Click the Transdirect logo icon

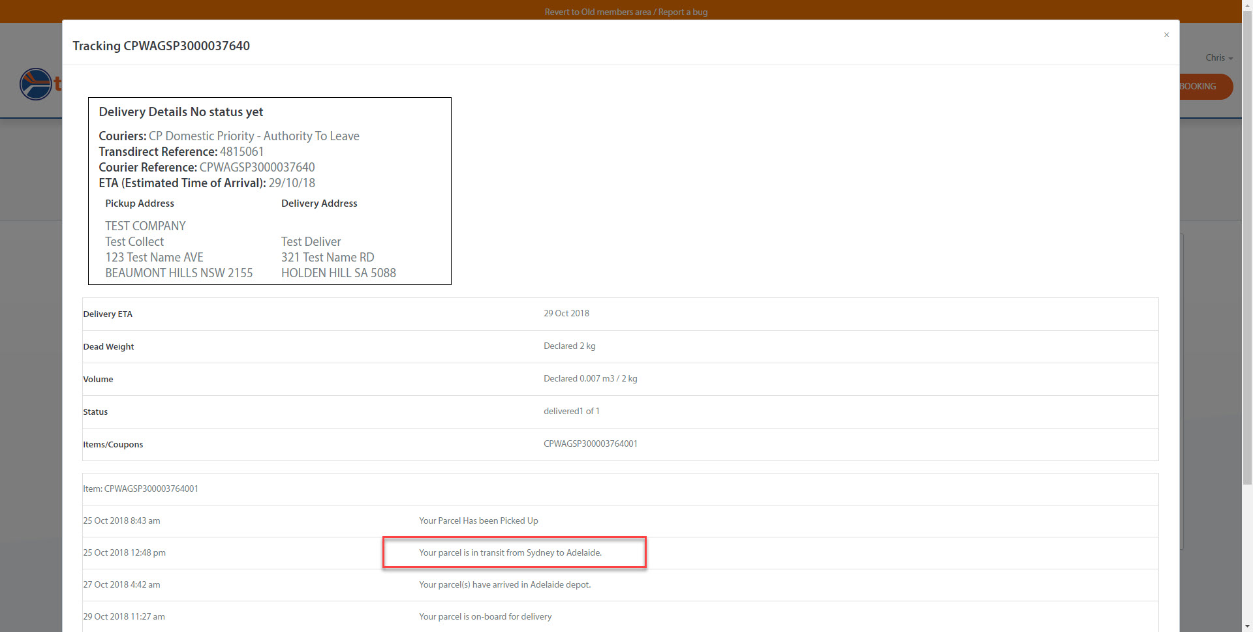pos(36,84)
